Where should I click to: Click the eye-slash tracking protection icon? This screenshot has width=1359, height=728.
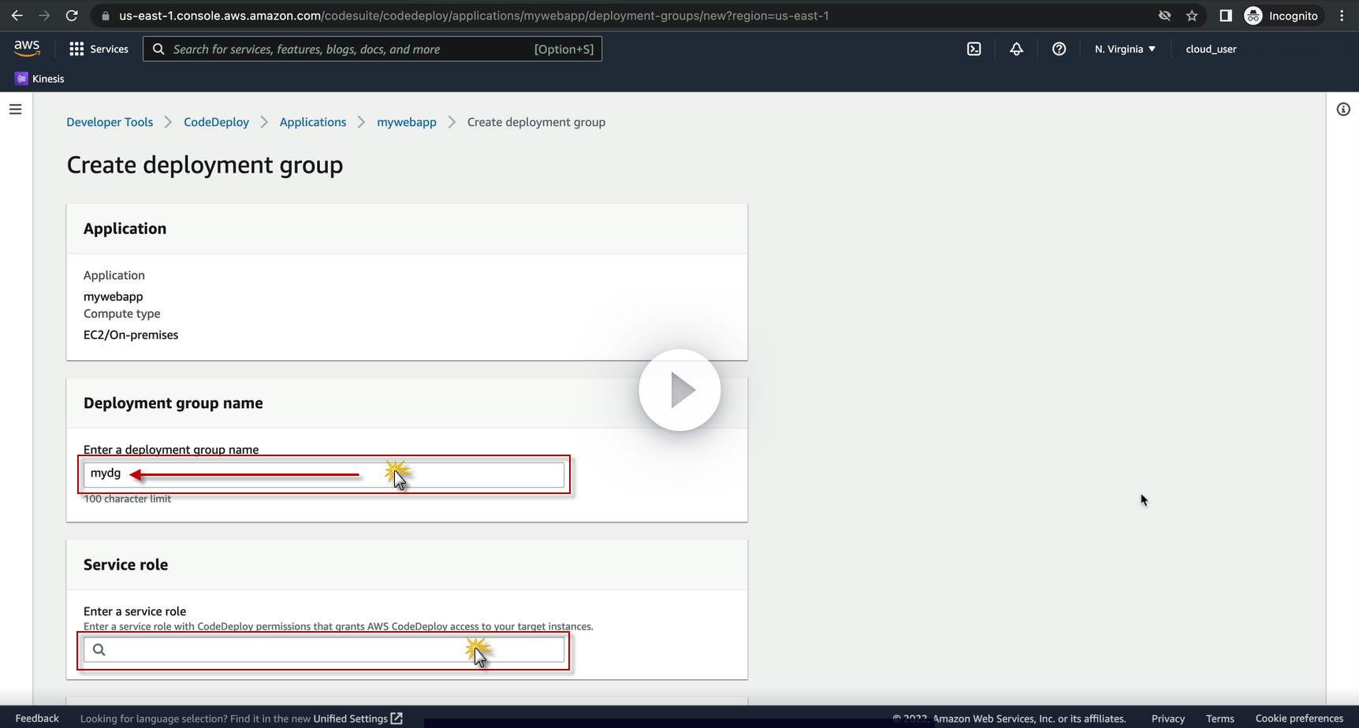coord(1164,16)
